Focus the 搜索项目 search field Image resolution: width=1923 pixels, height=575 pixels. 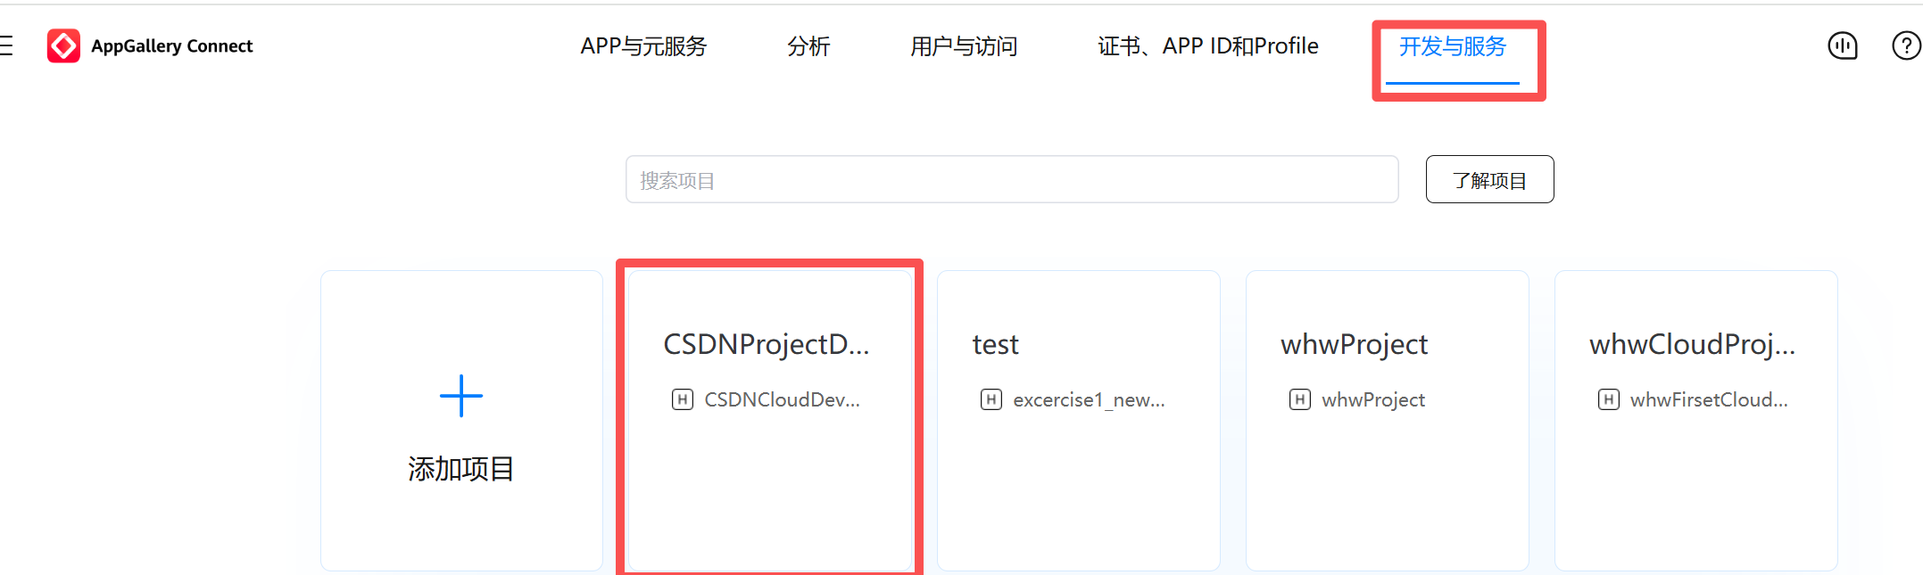[1012, 179]
